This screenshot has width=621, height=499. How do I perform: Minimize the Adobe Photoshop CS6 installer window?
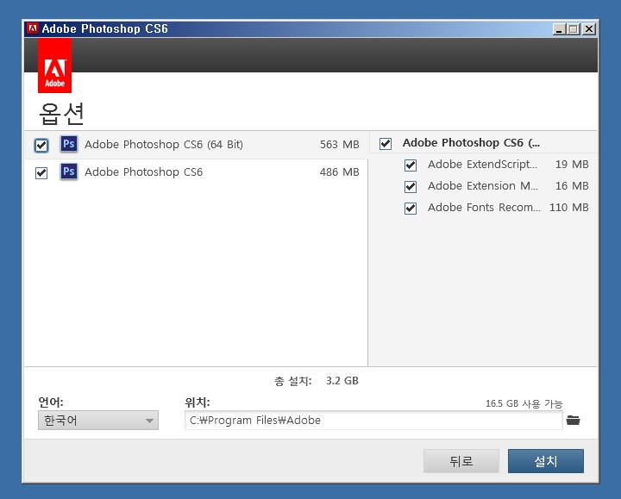click(559, 29)
